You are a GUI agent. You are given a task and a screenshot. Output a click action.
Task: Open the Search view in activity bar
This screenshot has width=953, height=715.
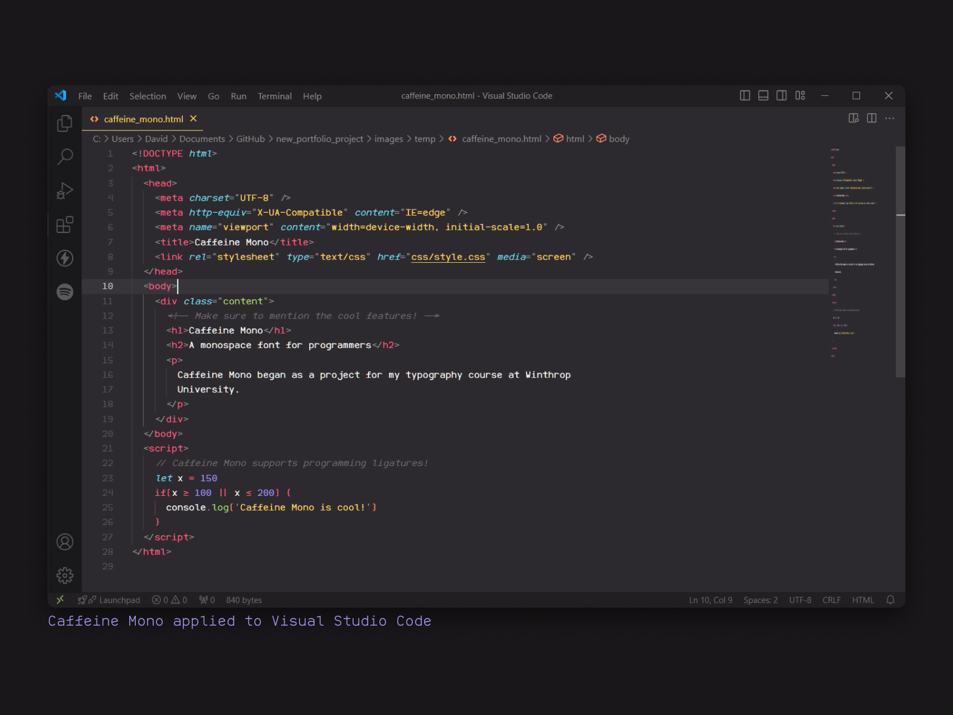(x=64, y=157)
